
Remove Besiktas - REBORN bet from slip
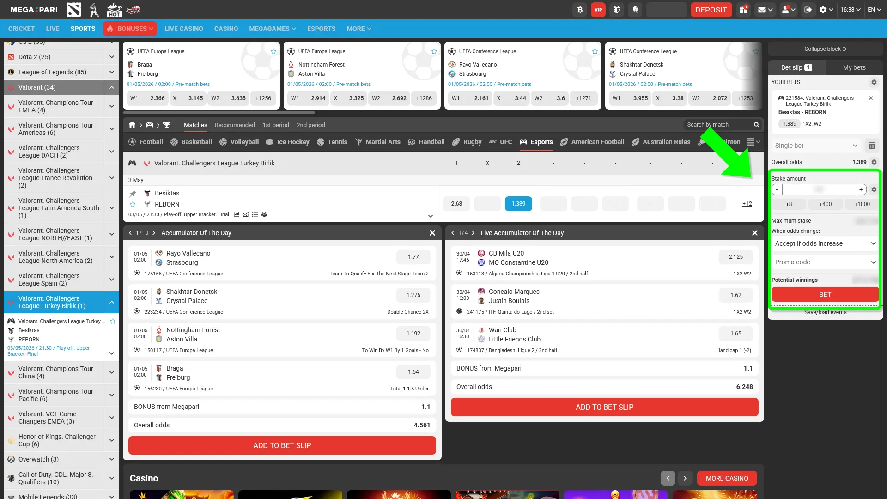pos(871,98)
